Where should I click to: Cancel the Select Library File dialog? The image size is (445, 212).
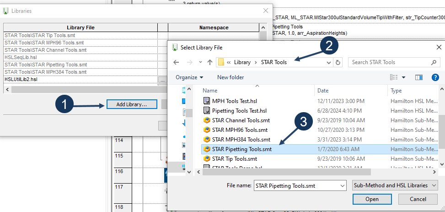point(418,199)
